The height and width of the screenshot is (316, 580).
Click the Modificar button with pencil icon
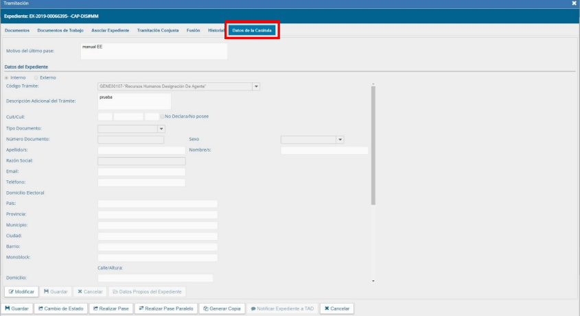tap(21, 291)
